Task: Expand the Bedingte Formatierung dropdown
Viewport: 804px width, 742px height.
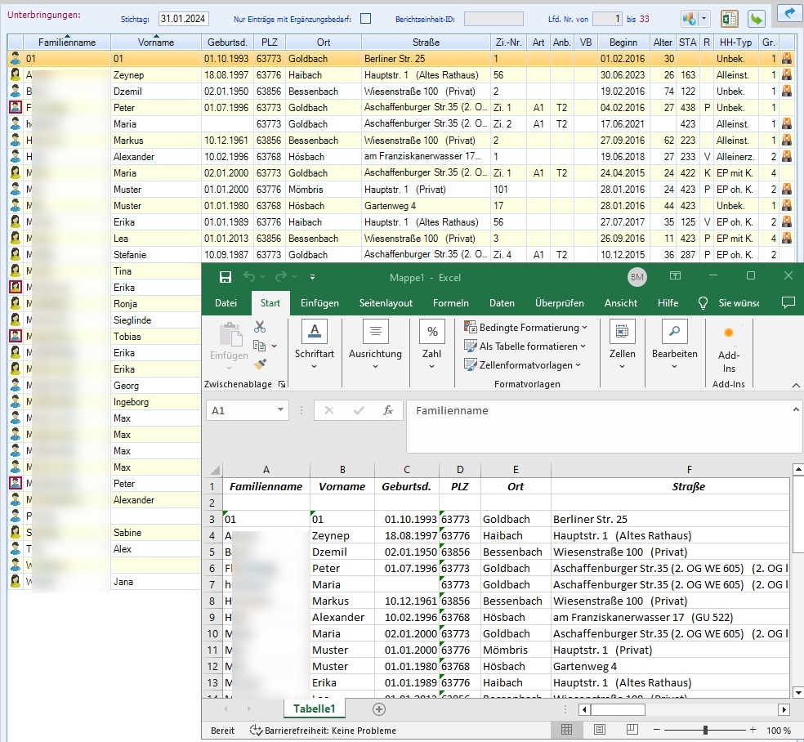Action: pos(525,328)
